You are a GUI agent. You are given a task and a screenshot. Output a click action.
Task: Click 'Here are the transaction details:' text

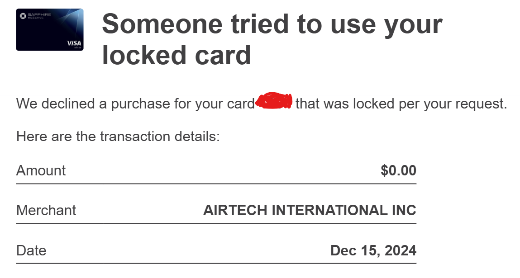click(118, 136)
